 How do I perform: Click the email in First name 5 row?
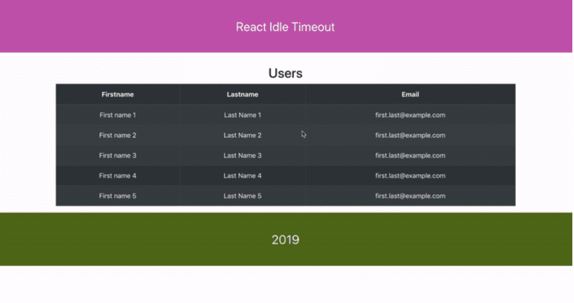[x=410, y=196]
